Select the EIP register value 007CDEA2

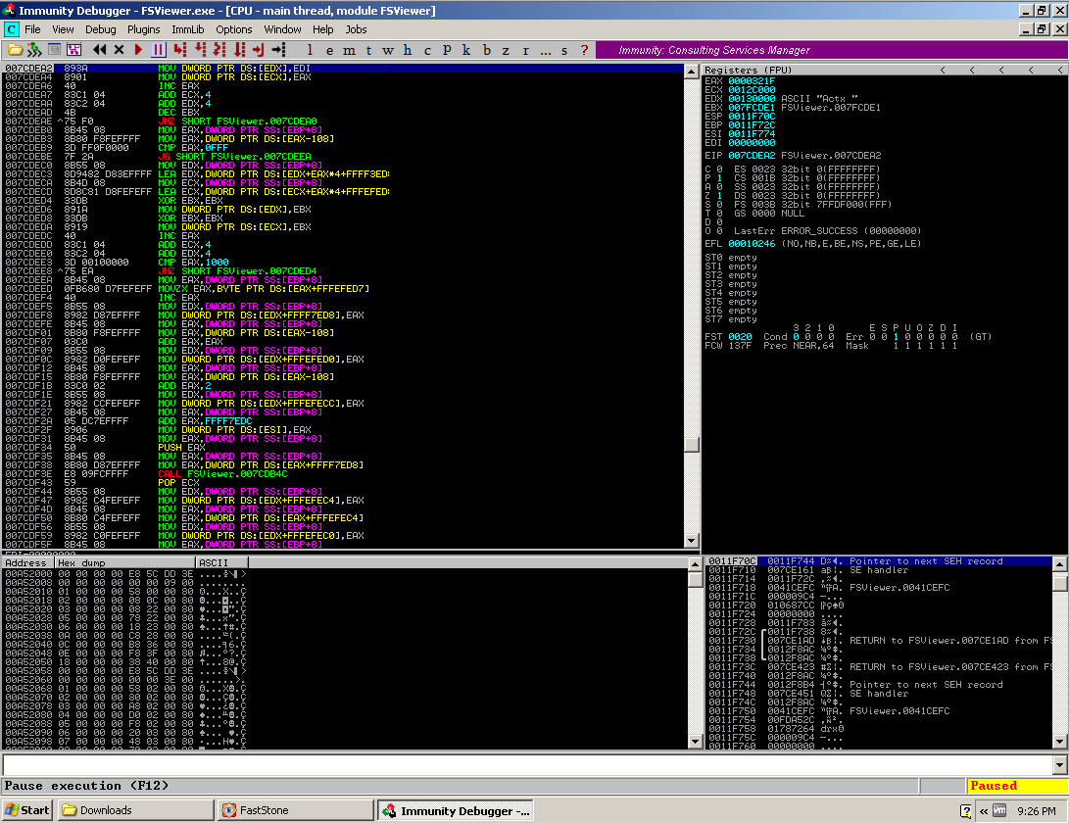[x=752, y=156]
